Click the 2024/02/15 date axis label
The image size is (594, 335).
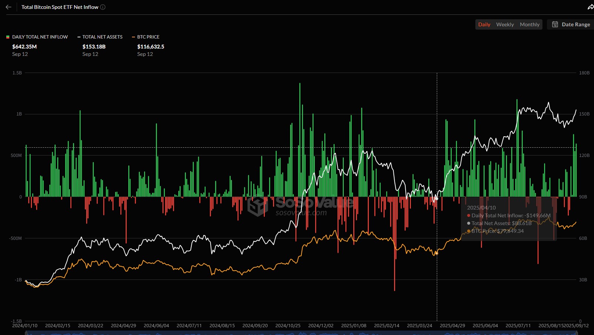[57, 326]
